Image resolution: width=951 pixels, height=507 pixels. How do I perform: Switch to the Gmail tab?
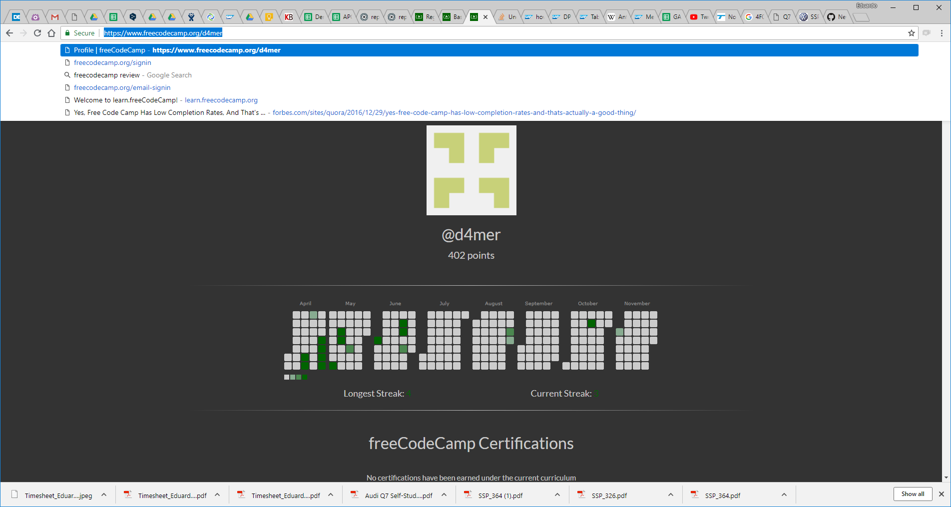pyautogui.click(x=55, y=17)
